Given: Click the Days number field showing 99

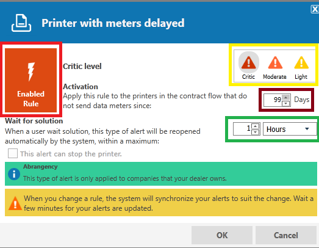Looking at the screenshot, I should coord(273,100).
